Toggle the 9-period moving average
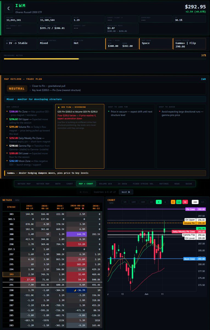This screenshot has width=210, height=330. [x=173, y=202]
